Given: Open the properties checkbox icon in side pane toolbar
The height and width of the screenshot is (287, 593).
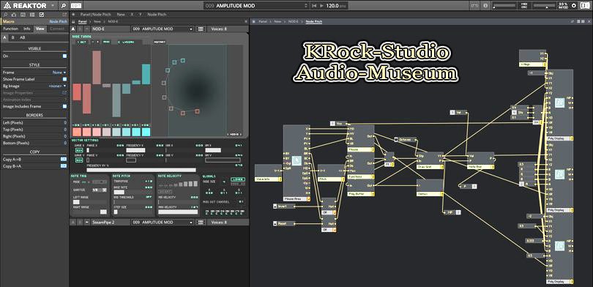Looking at the screenshot, I should click(42, 15).
